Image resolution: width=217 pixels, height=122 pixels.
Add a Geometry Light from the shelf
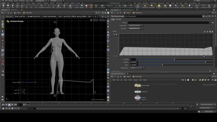coord(138,6)
